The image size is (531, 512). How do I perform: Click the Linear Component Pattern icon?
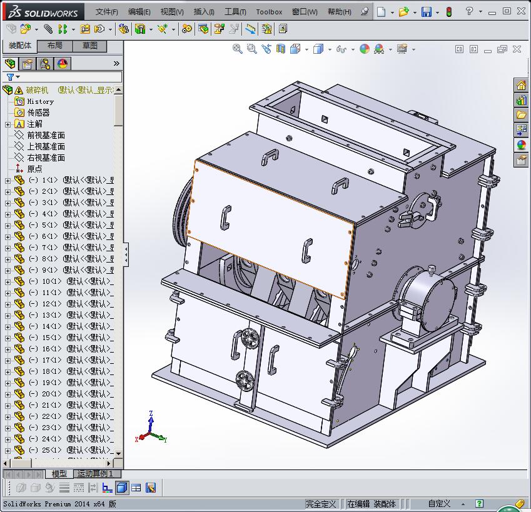[63, 29]
